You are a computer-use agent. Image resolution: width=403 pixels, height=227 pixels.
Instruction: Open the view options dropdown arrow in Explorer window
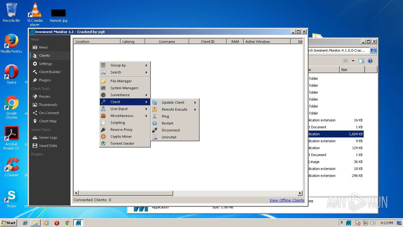point(353,61)
